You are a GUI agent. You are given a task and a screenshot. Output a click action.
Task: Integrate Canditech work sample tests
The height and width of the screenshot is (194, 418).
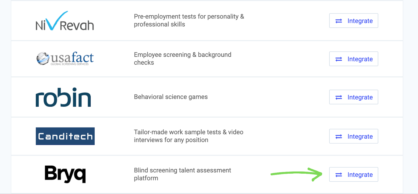[x=353, y=136]
